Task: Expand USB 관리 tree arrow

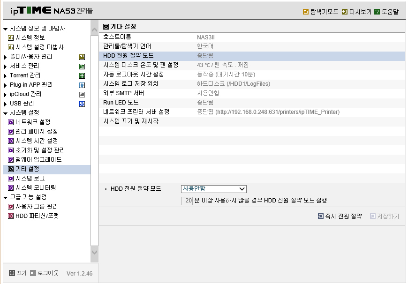Action: coord(6,104)
